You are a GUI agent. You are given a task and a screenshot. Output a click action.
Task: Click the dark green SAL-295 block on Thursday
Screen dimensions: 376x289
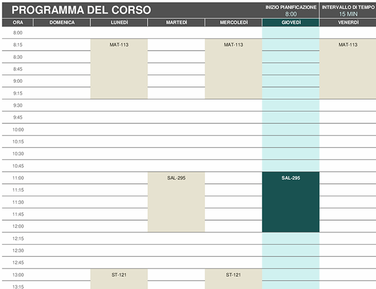291,202
